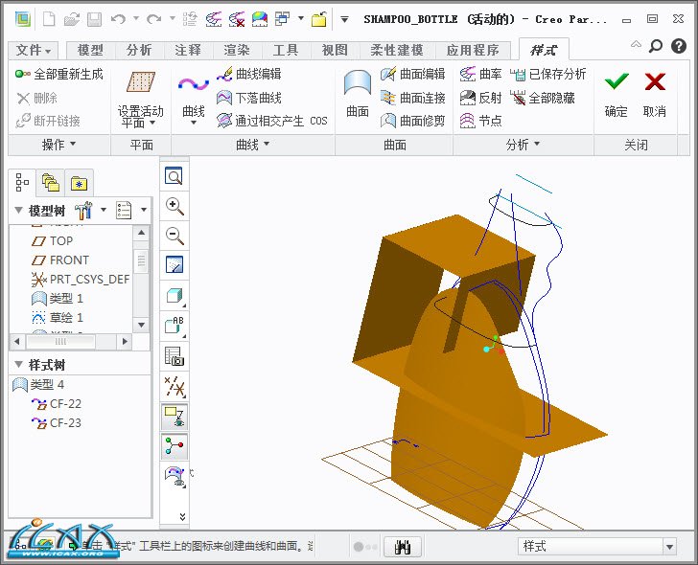Click the window switch icon in quick access
Viewport: 698px width, 565px height.
(x=282, y=19)
